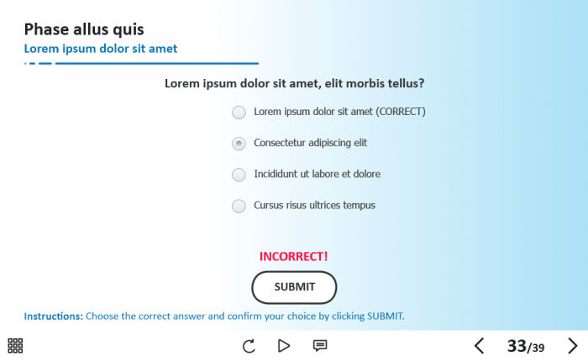Click the replay circular arrow icon
Image resolution: width=588 pixels, height=361 pixels.
249,345
